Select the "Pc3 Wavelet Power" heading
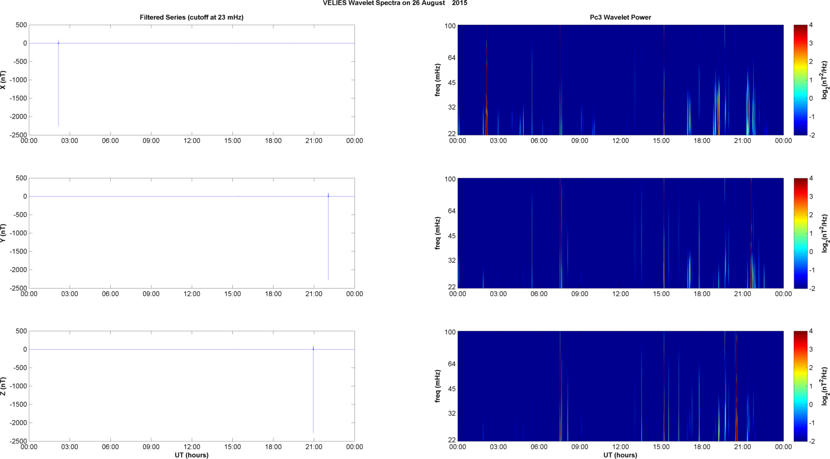Viewport: 830px width, 459px height. (x=620, y=17)
